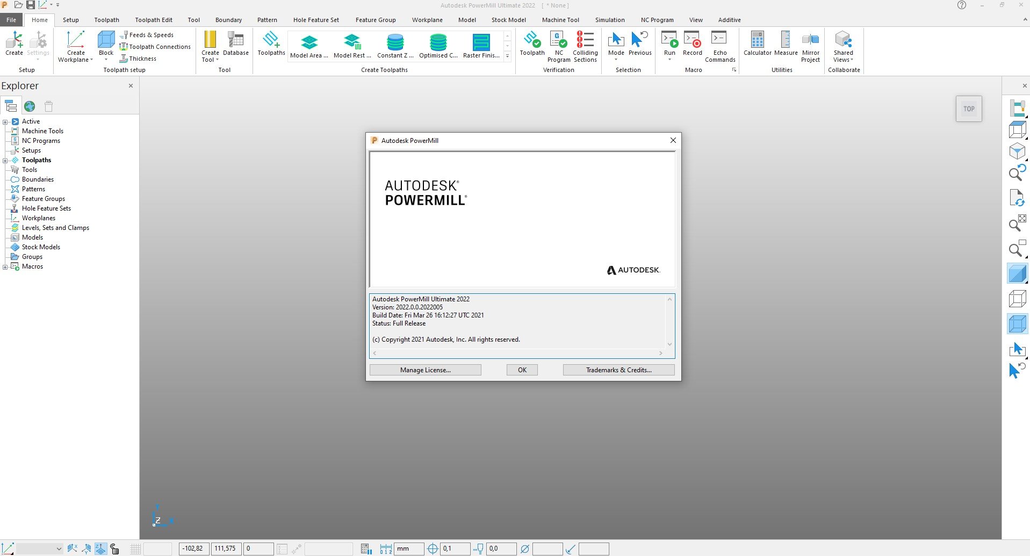The image size is (1030, 556).
Task: Open the Stock Model tab
Action: [x=508, y=20]
